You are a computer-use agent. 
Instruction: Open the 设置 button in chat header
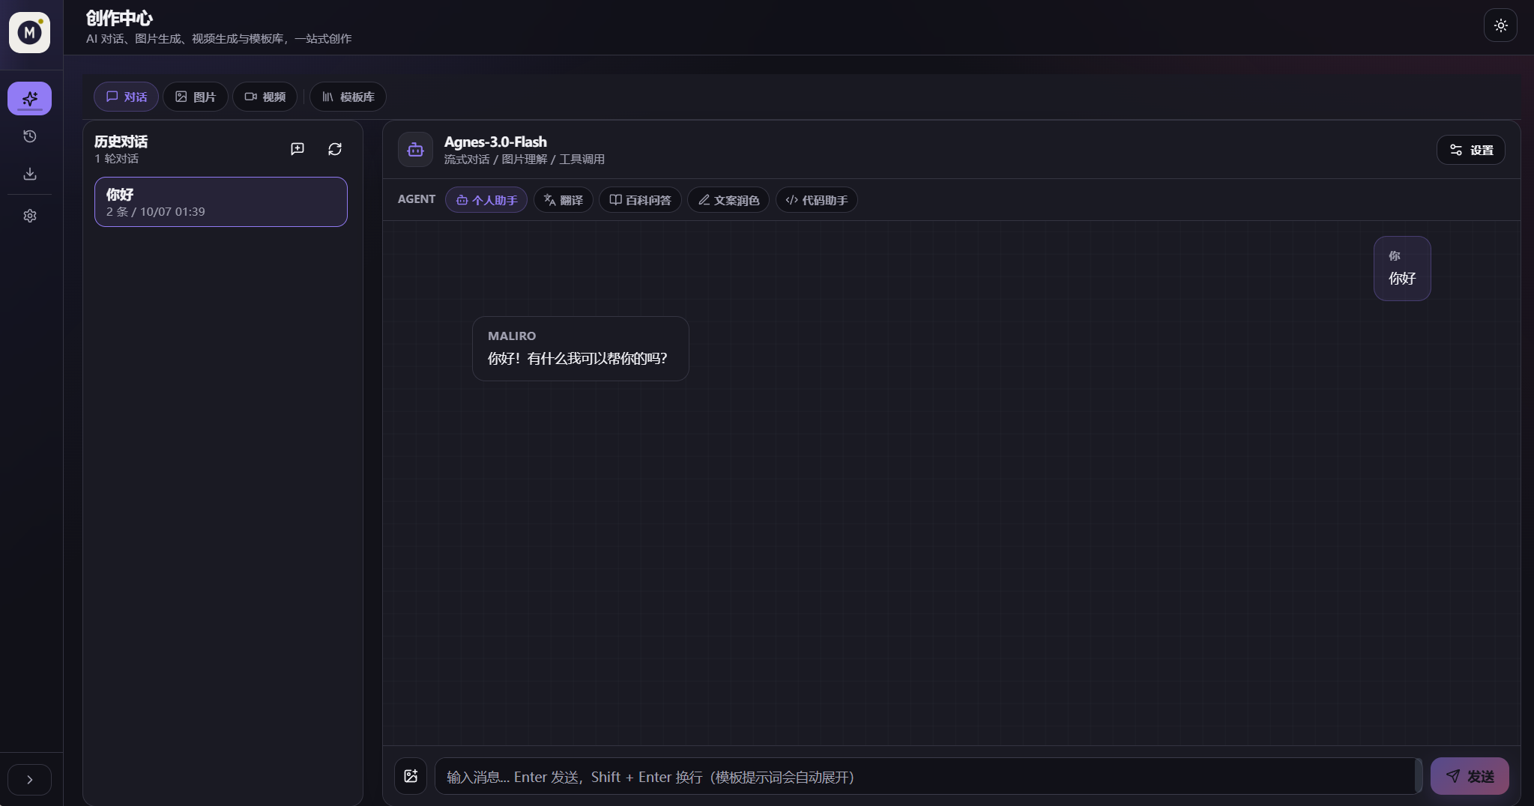1471,150
